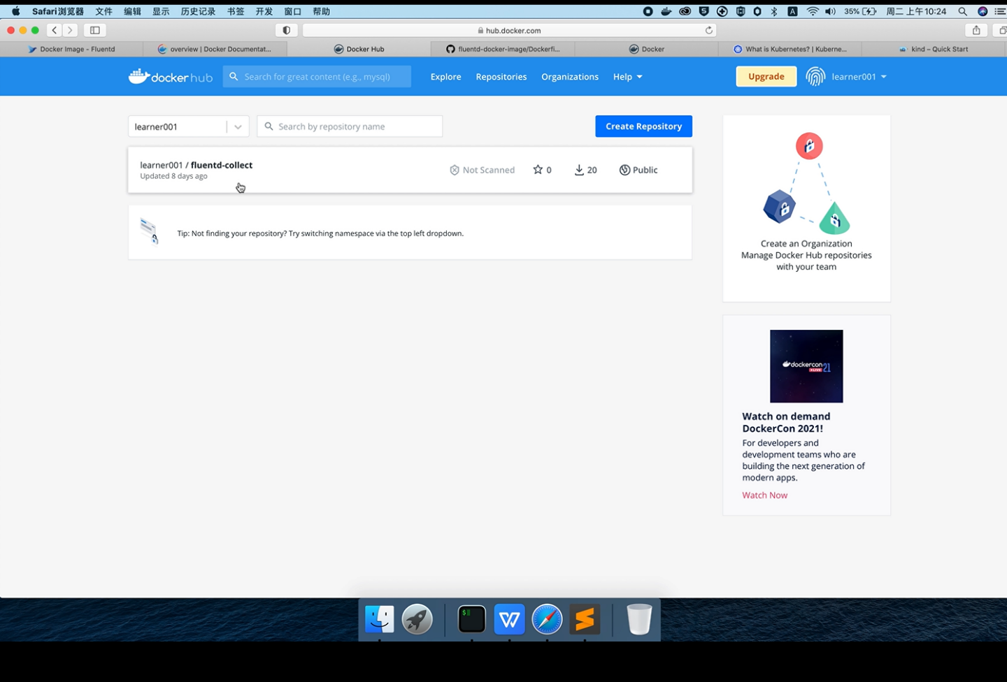
Task: Click Safari back navigation arrow
Action: [x=55, y=30]
